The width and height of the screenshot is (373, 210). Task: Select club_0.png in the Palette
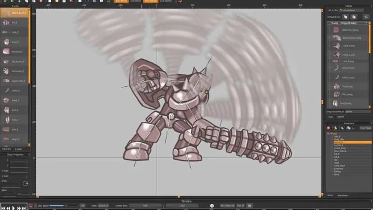[x=348, y=62]
